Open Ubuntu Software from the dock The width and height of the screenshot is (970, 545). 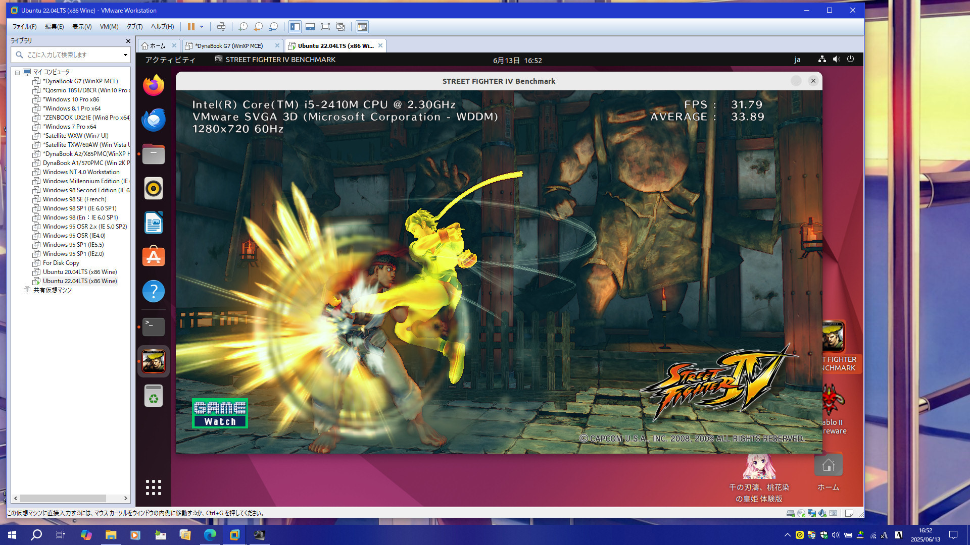154,257
